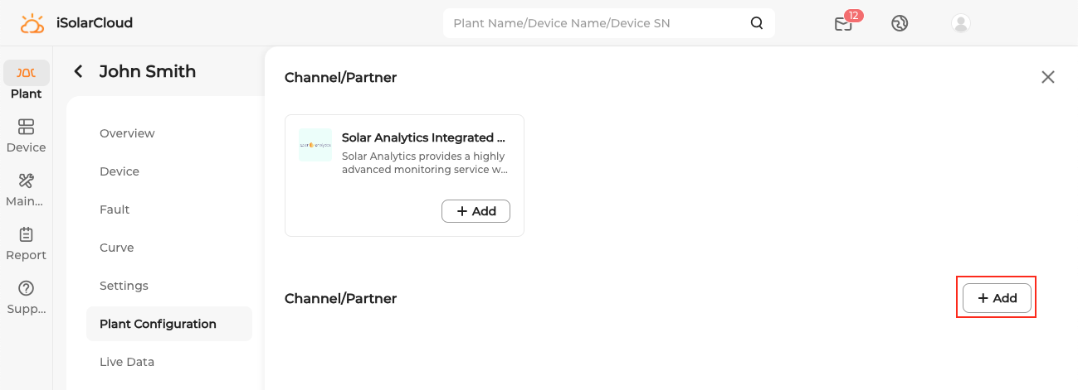Open the Device section in sidebar

pyautogui.click(x=26, y=136)
